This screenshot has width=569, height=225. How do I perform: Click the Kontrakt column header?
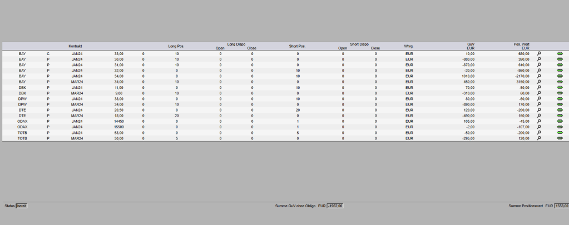tap(76, 46)
